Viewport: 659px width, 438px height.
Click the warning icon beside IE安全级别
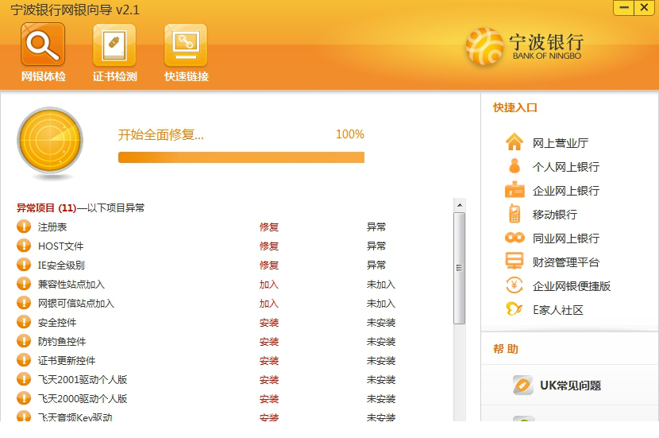click(24, 265)
